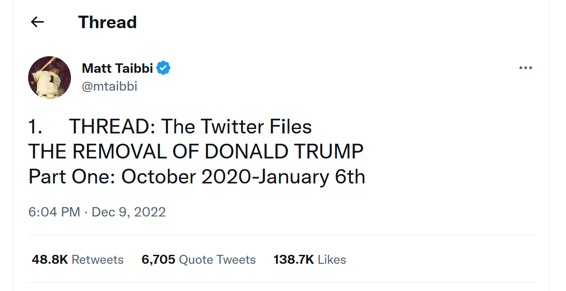Open the avatar thumbnail of the baseball batter
The height and width of the screenshot is (291, 566).
click(49, 77)
